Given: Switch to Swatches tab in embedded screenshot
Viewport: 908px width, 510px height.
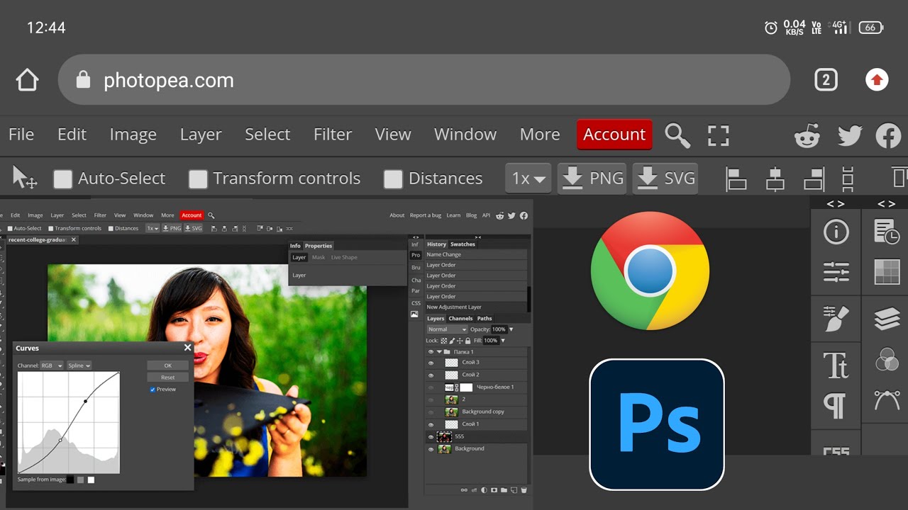Looking at the screenshot, I should [463, 244].
